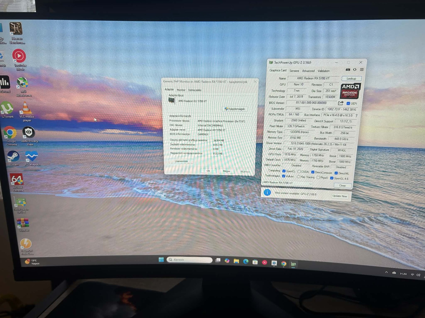Click the Device ID field in GPU-Z
This screenshot has height=318, width=425.
click(x=341, y=109)
